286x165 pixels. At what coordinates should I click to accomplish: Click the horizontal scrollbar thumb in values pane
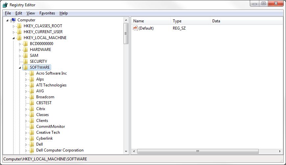click(197, 152)
